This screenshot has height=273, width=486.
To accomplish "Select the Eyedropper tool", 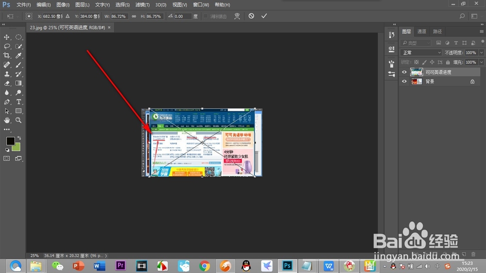I will pos(18,55).
